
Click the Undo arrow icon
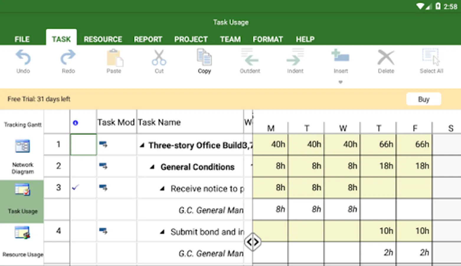23,57
